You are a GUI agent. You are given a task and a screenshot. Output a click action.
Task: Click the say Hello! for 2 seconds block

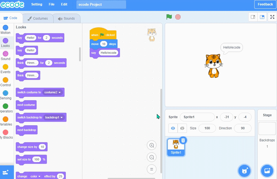point(40,38)
